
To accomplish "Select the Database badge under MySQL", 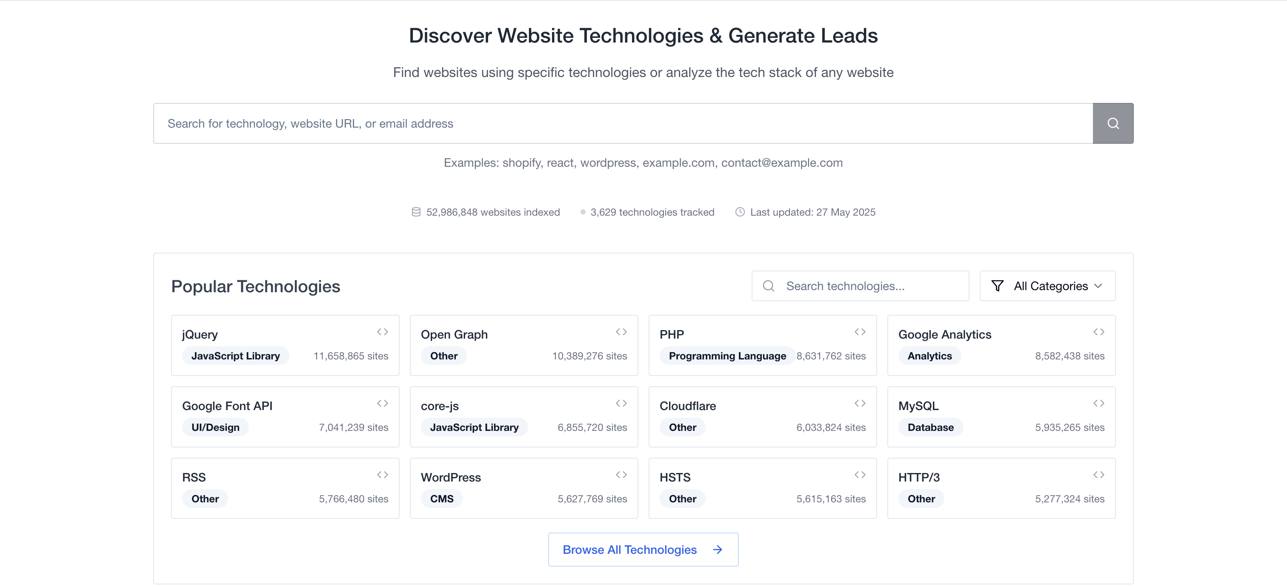I will (930, 427).
